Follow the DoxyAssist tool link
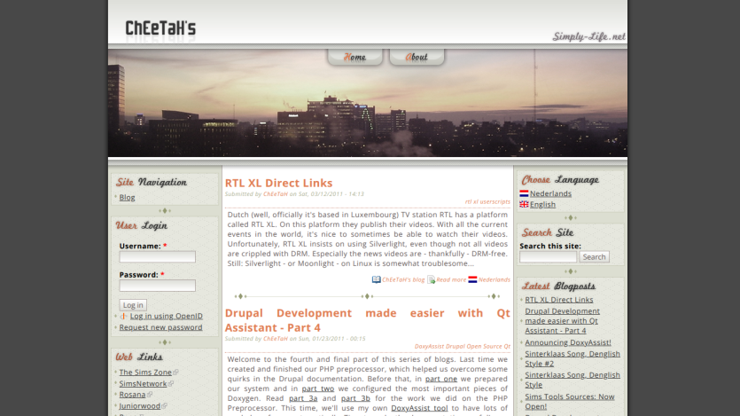Screen dimensions: 740x416 (419, 408)
